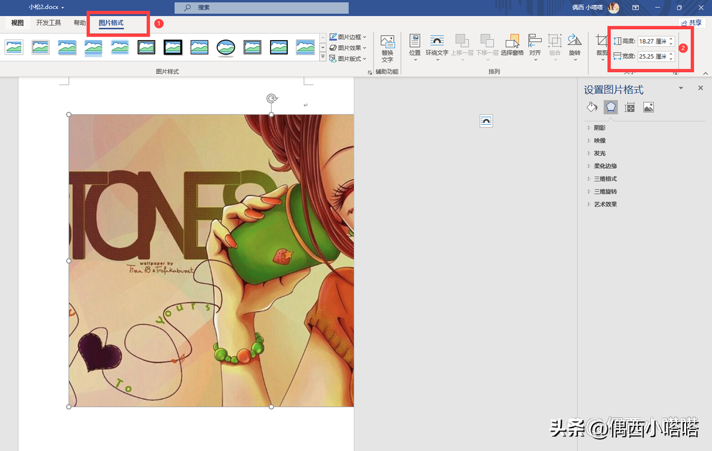Switch to the 开发工具 developer tab

coord(49,23)
